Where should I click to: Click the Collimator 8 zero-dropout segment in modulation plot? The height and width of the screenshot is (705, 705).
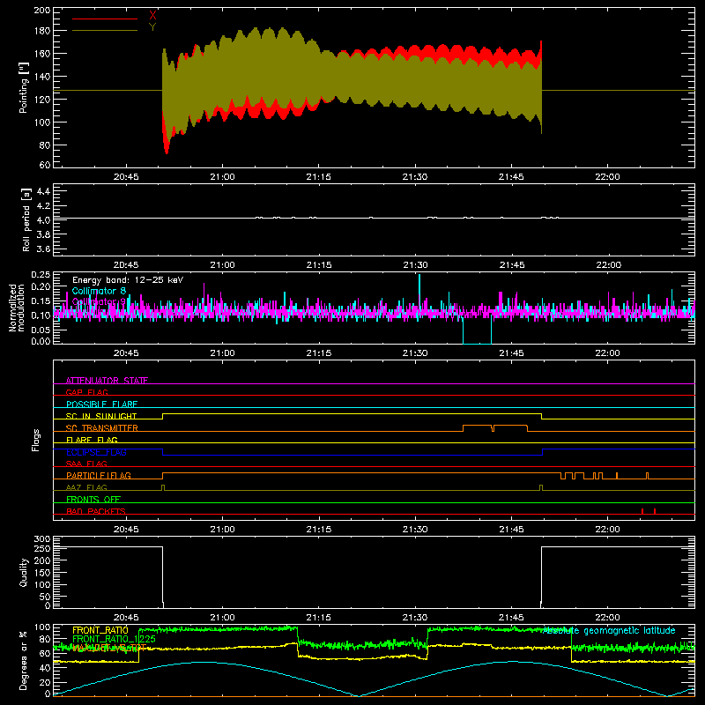477,344
